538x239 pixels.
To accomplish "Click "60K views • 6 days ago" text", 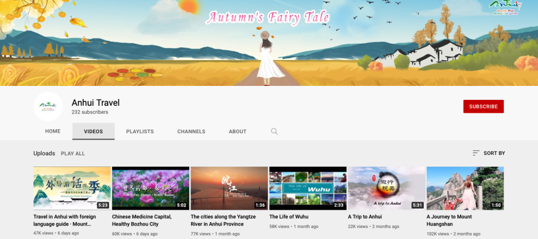I will click(x=135, y=234).
